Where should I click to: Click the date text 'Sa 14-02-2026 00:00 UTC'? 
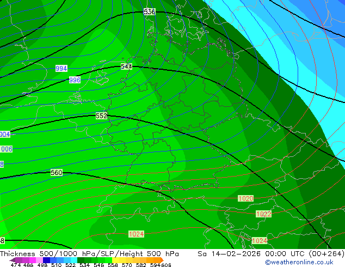click(252, 254)
